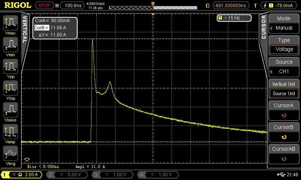This screenshot has width=301, height=180.
Task: Click the CURSOR menu title tab
Action: click(x=264, y=27)
